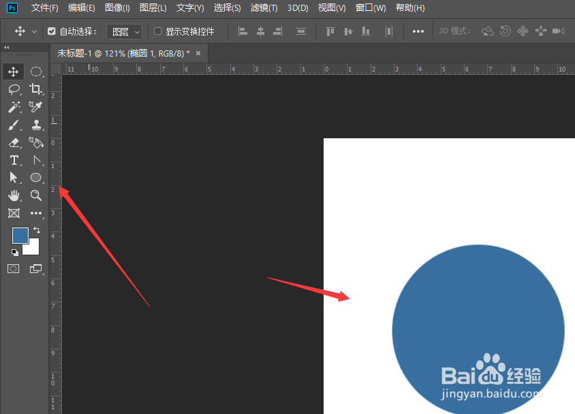Collapse the toolbox with double-arrow
Viewport: 575px width, 414px height.
point(7,47)
